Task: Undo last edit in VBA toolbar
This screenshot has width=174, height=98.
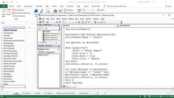Action: [63, 22]
